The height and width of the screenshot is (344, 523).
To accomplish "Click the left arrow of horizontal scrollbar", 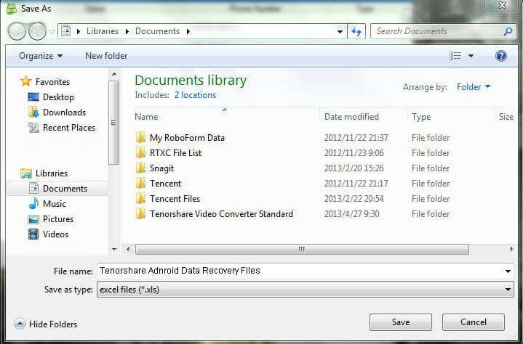I will click(x=128, y=249).
